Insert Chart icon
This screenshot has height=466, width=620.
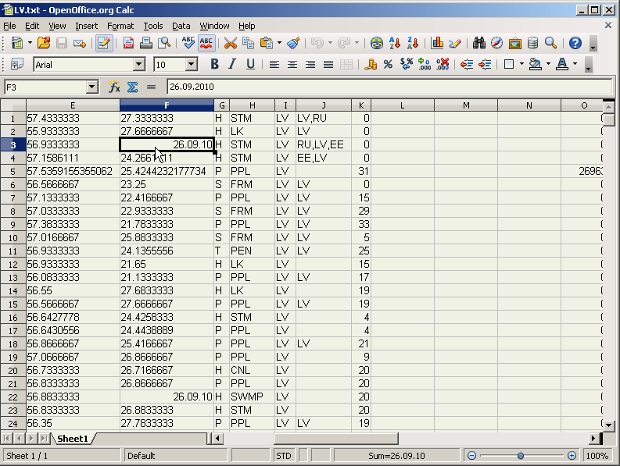[x=437, y=43]
